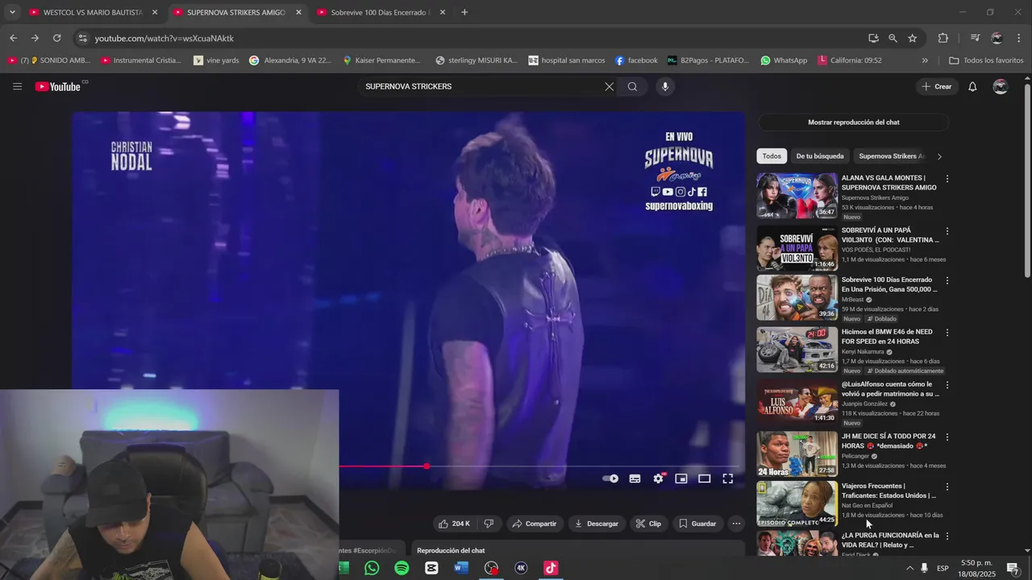Open options for Viajeros Frecuentes video
The width and height of the screenshot is (1032, 580).
tap(947, 487)
